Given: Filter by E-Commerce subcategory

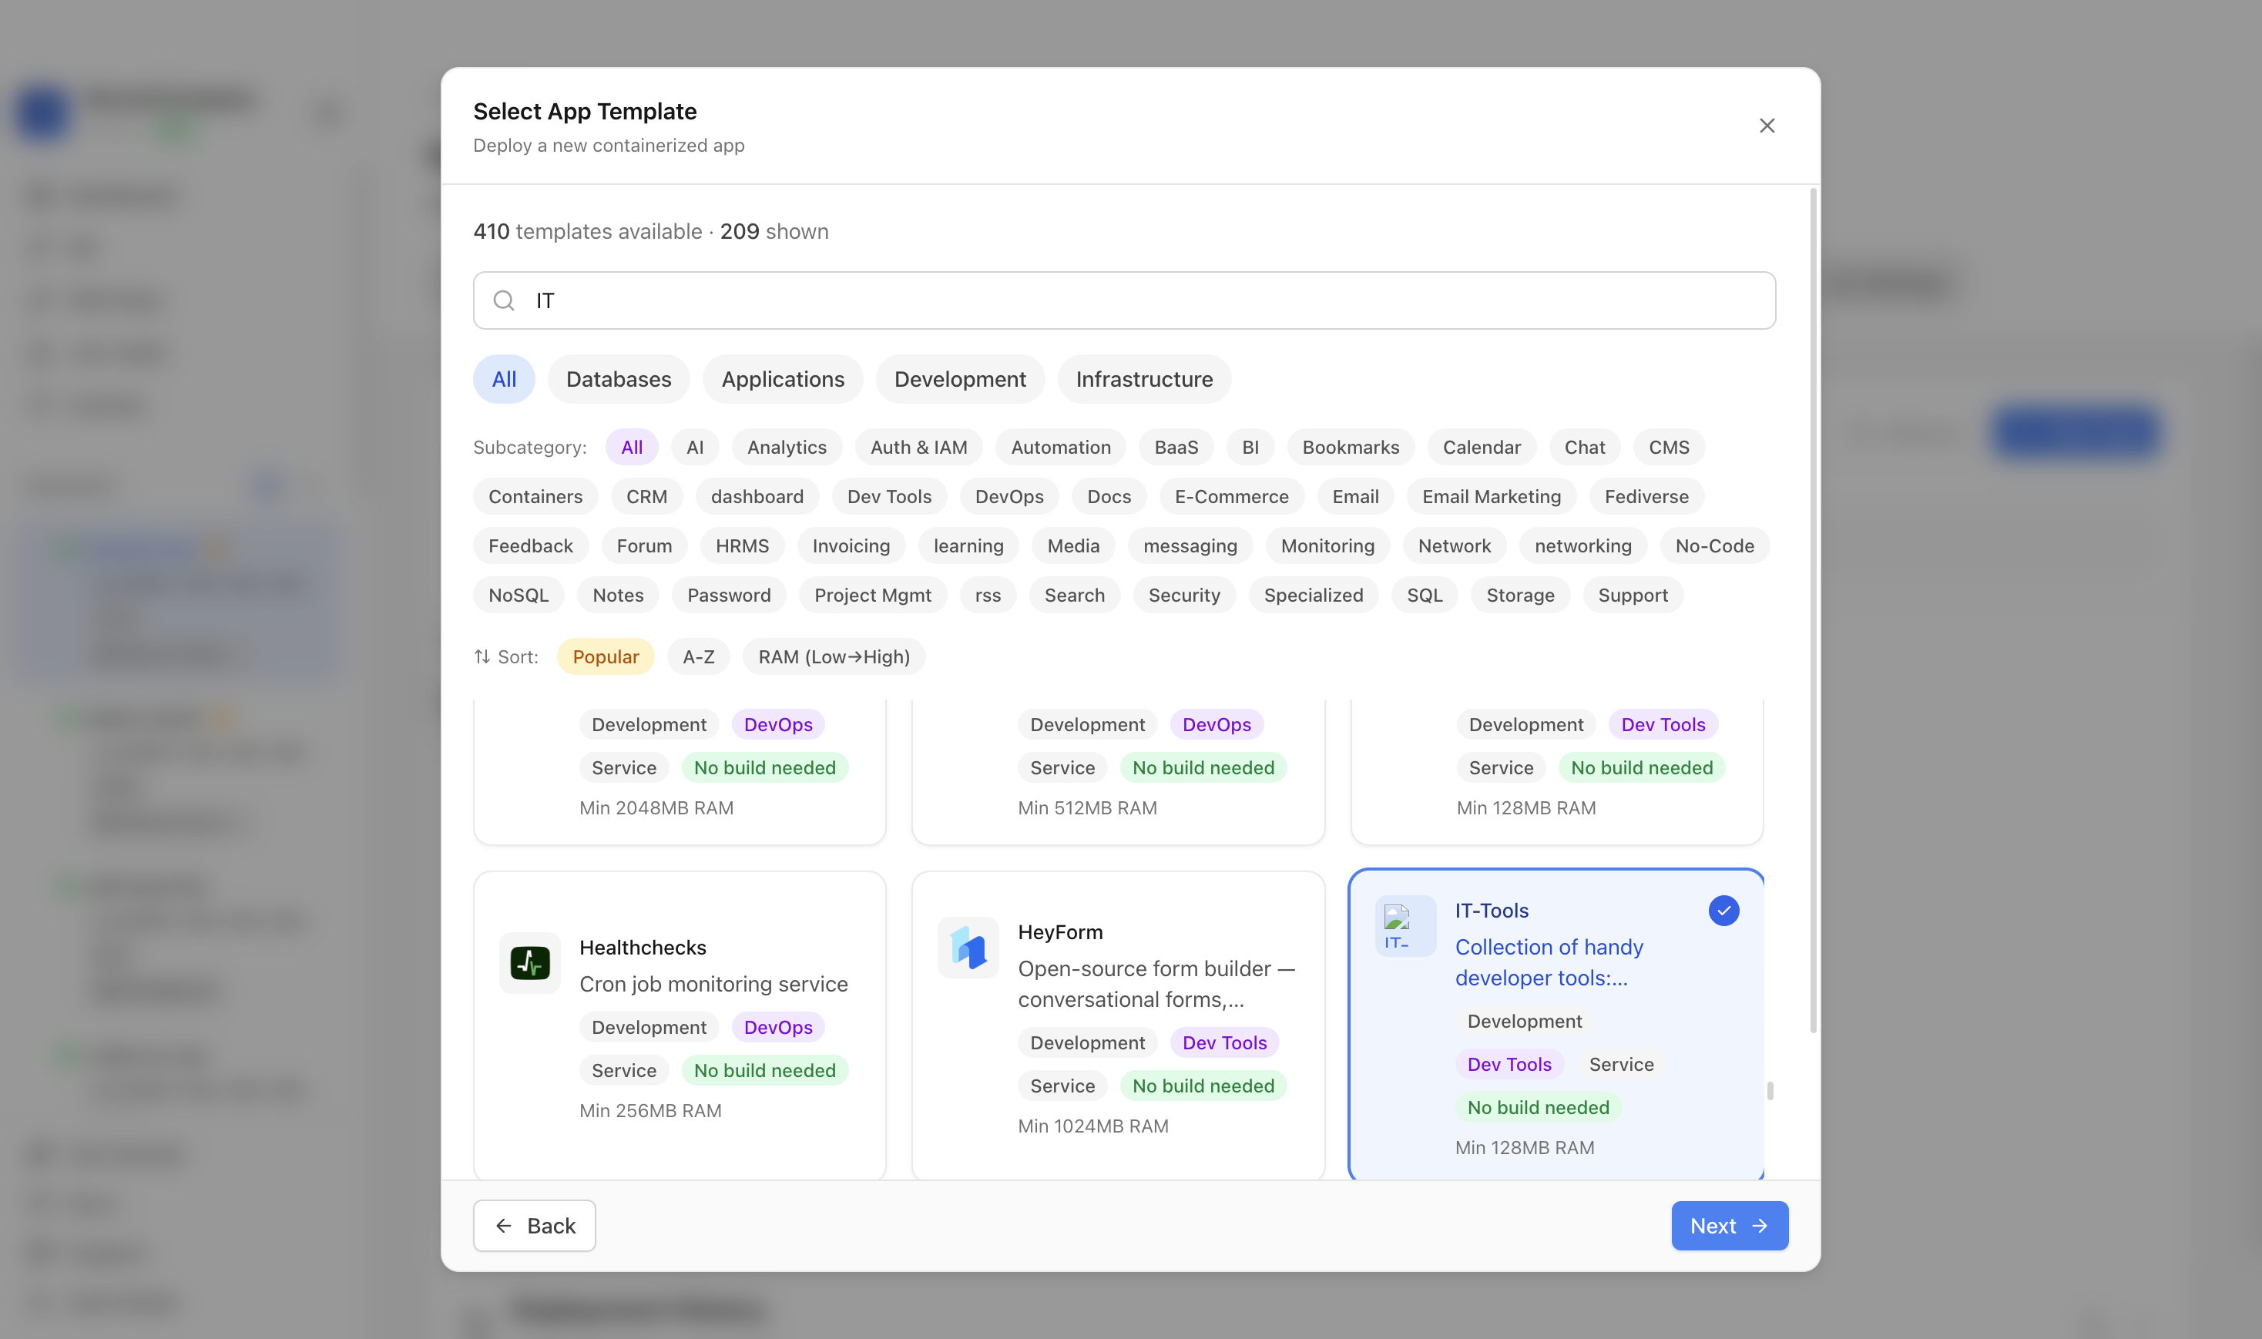Looking at the screenshot, I should click(x=1232, y=496).
